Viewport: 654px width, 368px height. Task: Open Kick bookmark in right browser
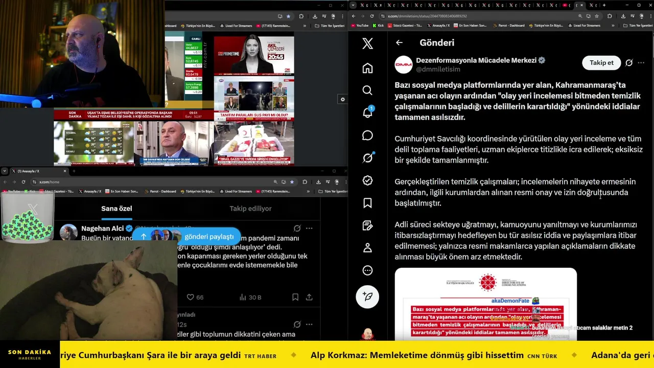[x=378, y=26]
